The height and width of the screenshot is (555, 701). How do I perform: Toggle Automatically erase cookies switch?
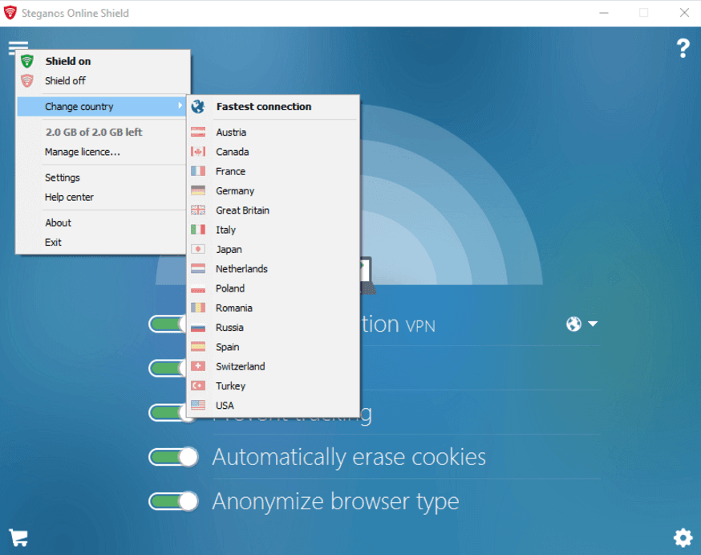coord(173,457)
